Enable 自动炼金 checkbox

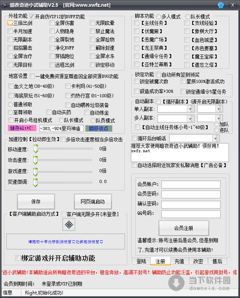tap(87, 112)
